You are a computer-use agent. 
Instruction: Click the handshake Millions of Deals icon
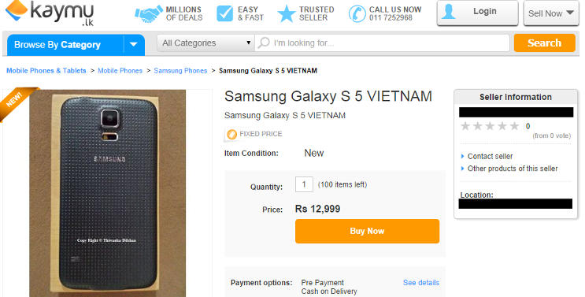(149, 14)
